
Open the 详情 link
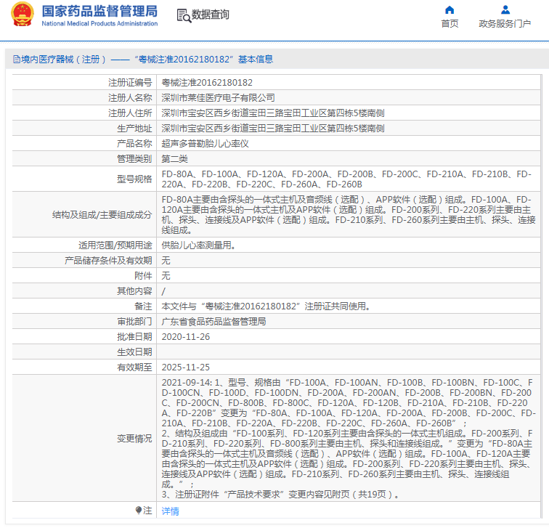(170, 511)
